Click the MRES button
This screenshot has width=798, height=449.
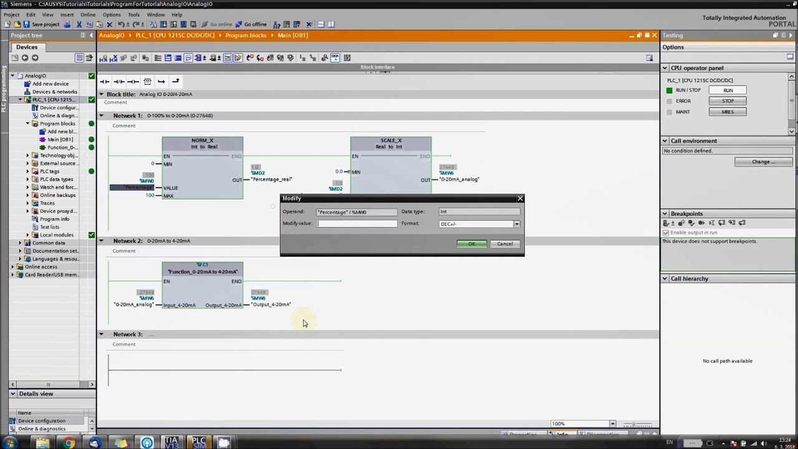pyautogui.click(x=728, y=112)
